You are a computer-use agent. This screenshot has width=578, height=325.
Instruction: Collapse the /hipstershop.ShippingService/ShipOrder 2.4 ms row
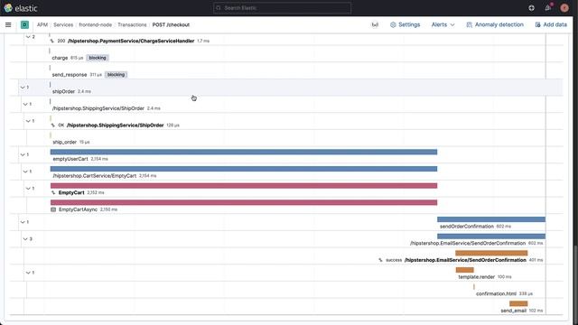pos(25,105)
